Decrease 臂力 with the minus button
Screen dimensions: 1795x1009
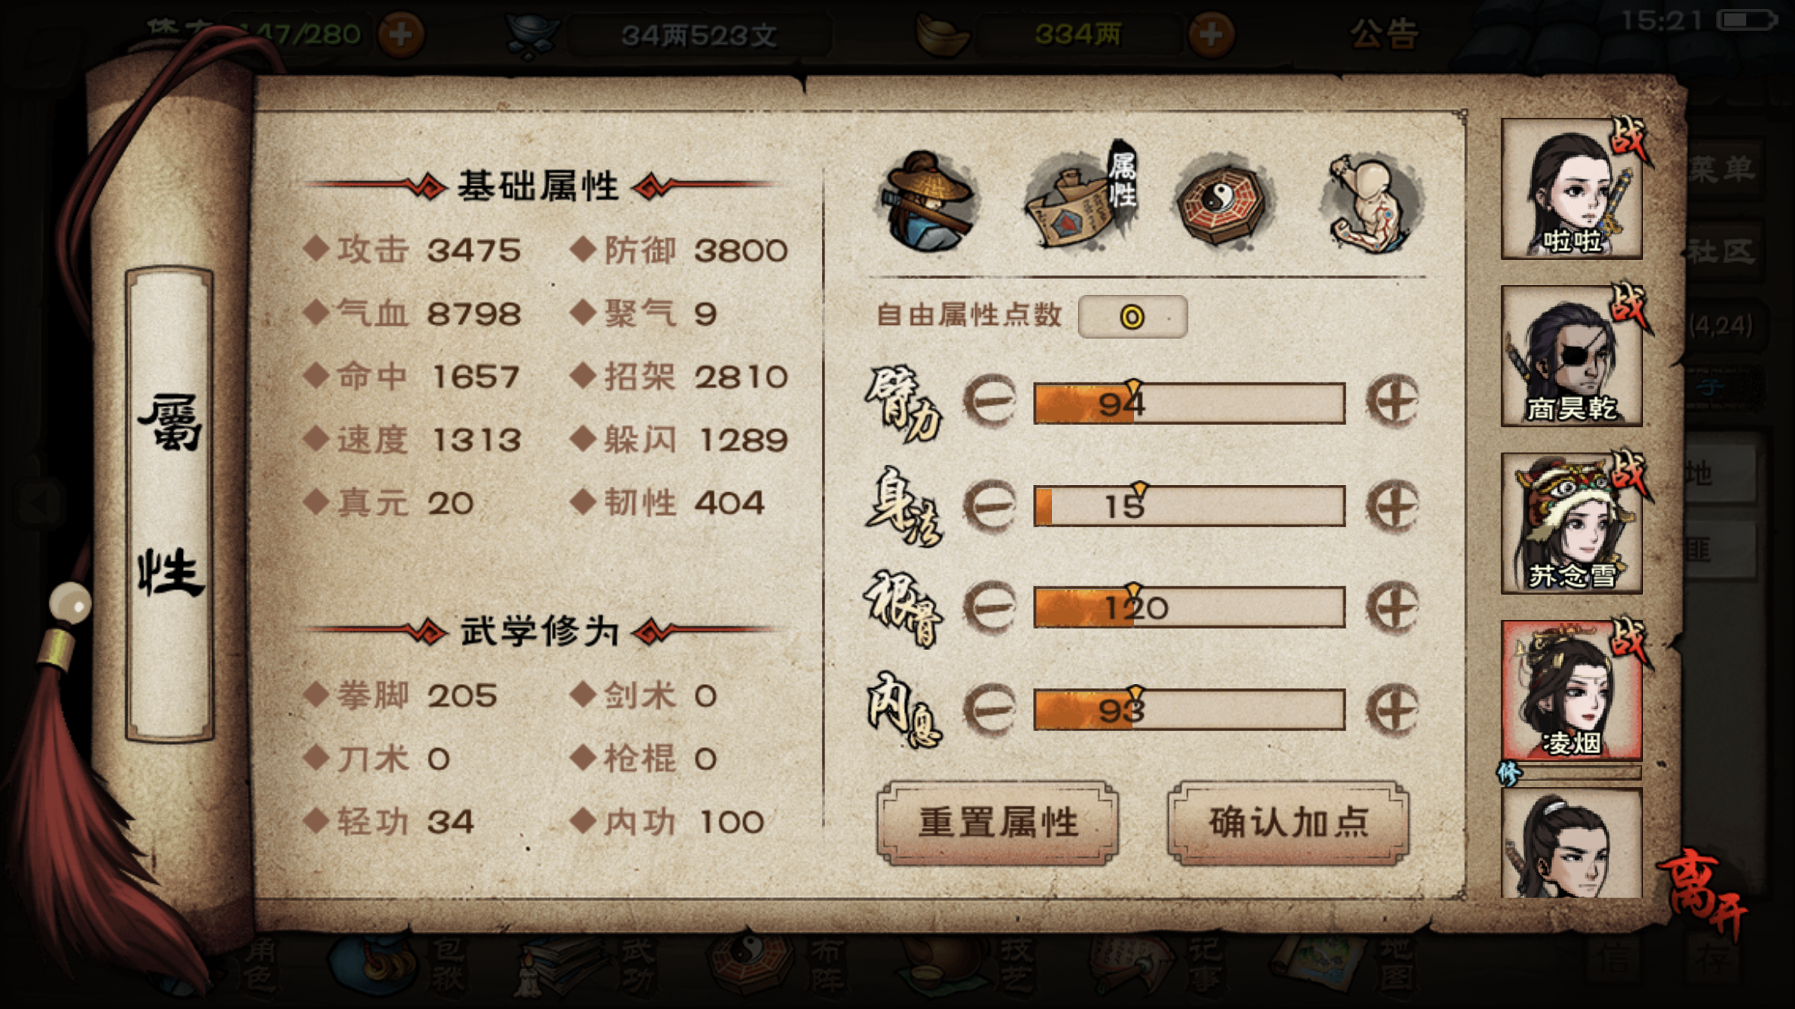point(990,401)
